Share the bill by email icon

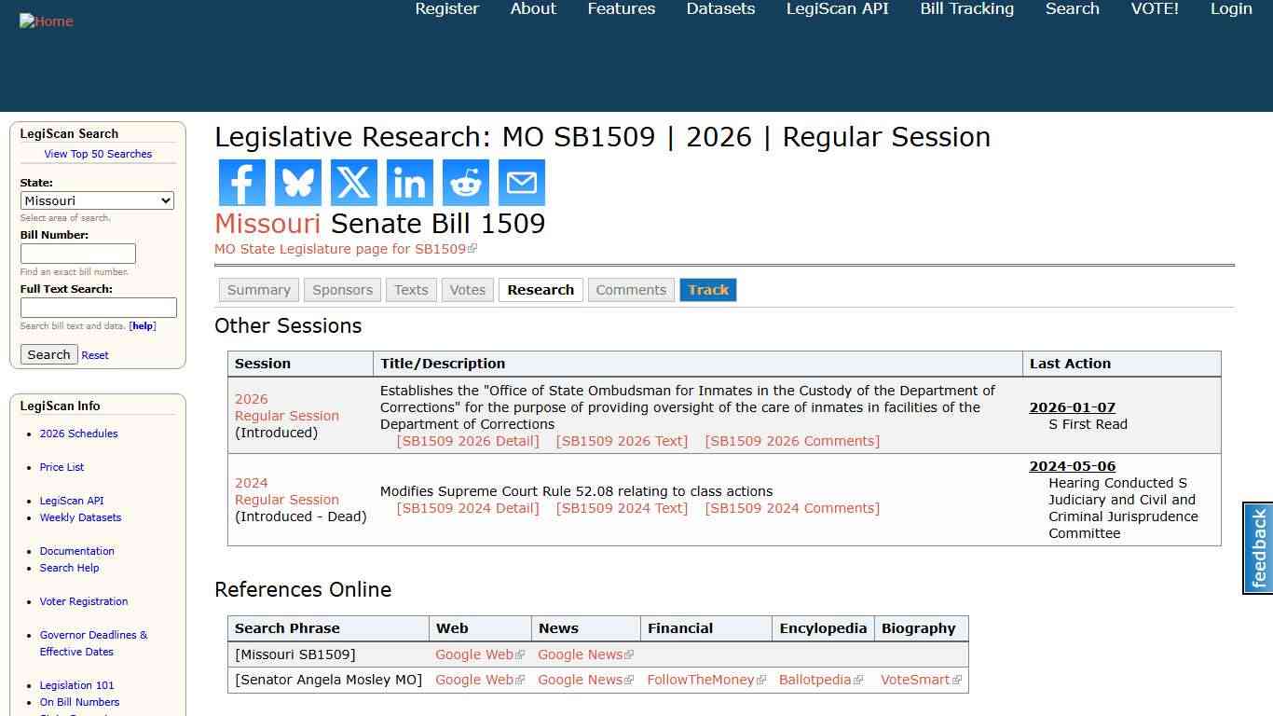pyautogui.click(x=521, y=183)
